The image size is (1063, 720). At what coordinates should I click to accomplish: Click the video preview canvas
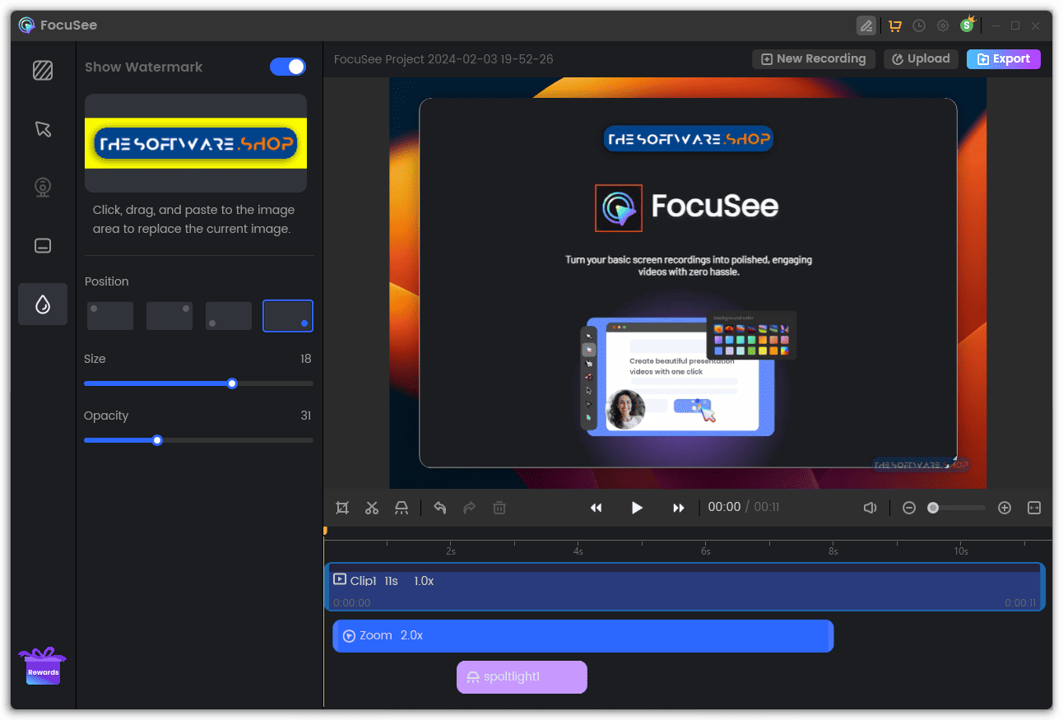point(688,283)
